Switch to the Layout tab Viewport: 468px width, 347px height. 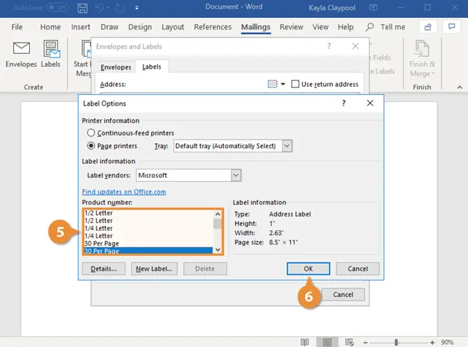pos(173,27)
